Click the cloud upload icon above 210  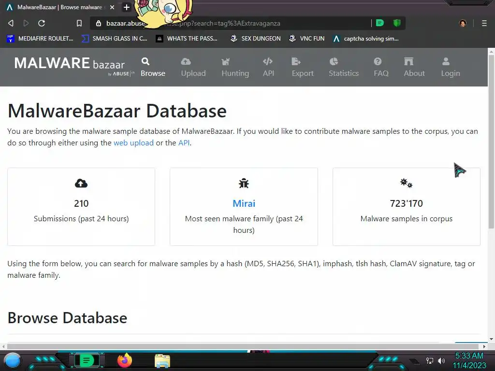point(81,183)
